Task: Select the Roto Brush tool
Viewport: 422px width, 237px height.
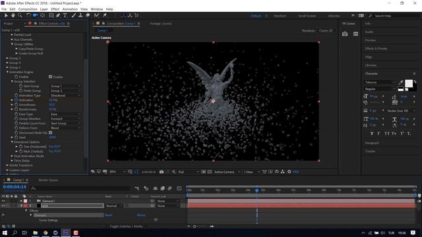Action: click(97, 16)
